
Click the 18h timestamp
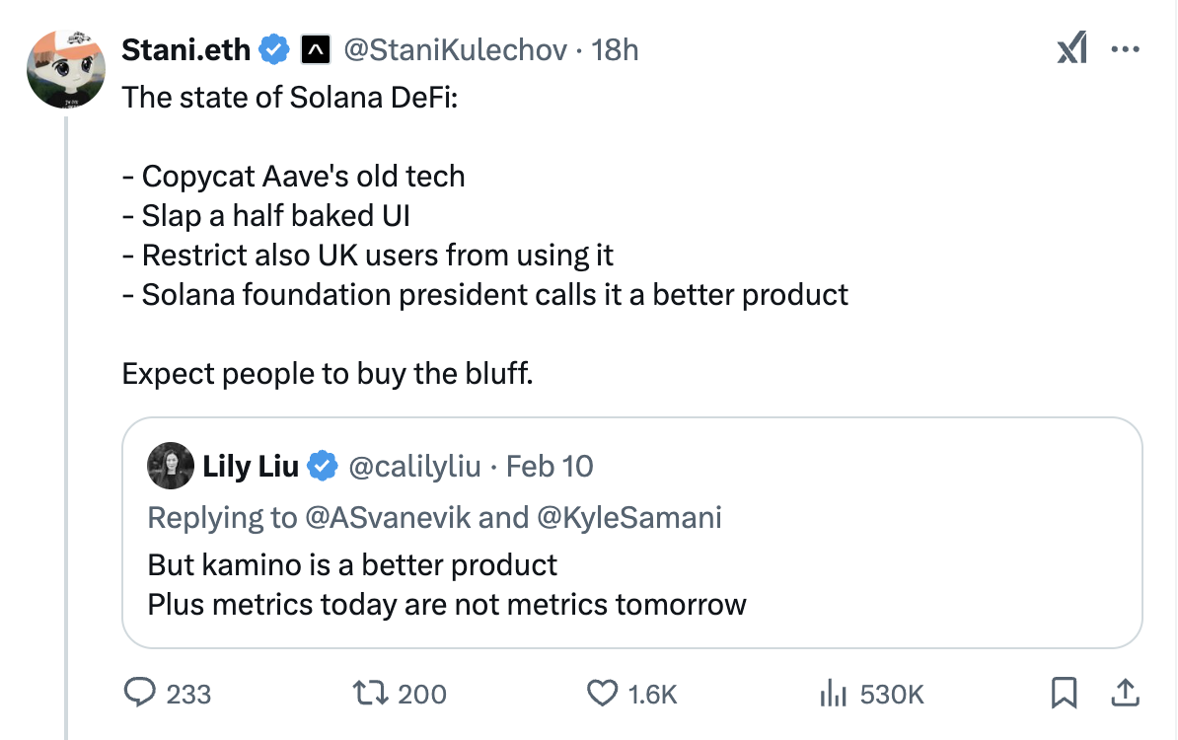coord(615,49)
